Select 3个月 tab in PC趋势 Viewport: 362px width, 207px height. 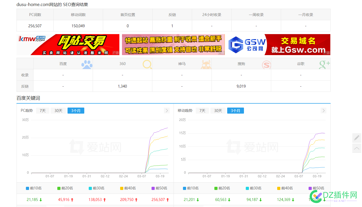[76, 111]
